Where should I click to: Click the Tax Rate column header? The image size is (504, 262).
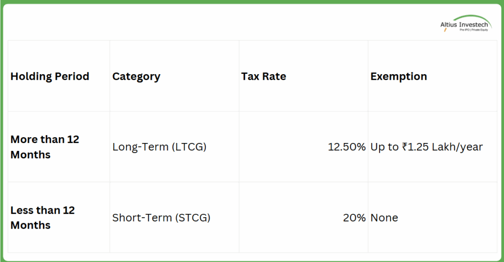tap(264, 76)
